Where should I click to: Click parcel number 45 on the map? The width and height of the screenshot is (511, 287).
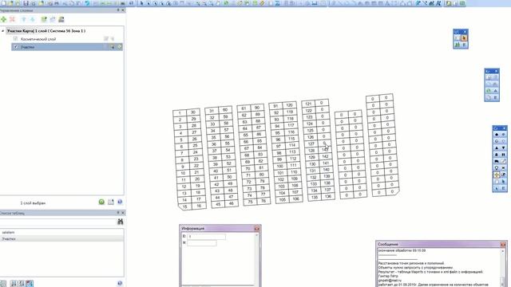pos(218,204)
